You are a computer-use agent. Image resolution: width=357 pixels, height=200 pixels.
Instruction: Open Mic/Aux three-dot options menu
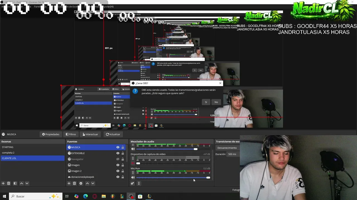(133, 172)
